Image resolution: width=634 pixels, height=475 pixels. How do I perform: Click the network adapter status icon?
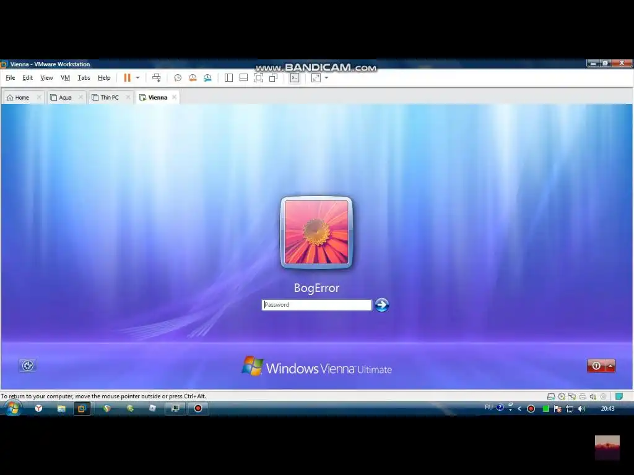click(572, 396)
